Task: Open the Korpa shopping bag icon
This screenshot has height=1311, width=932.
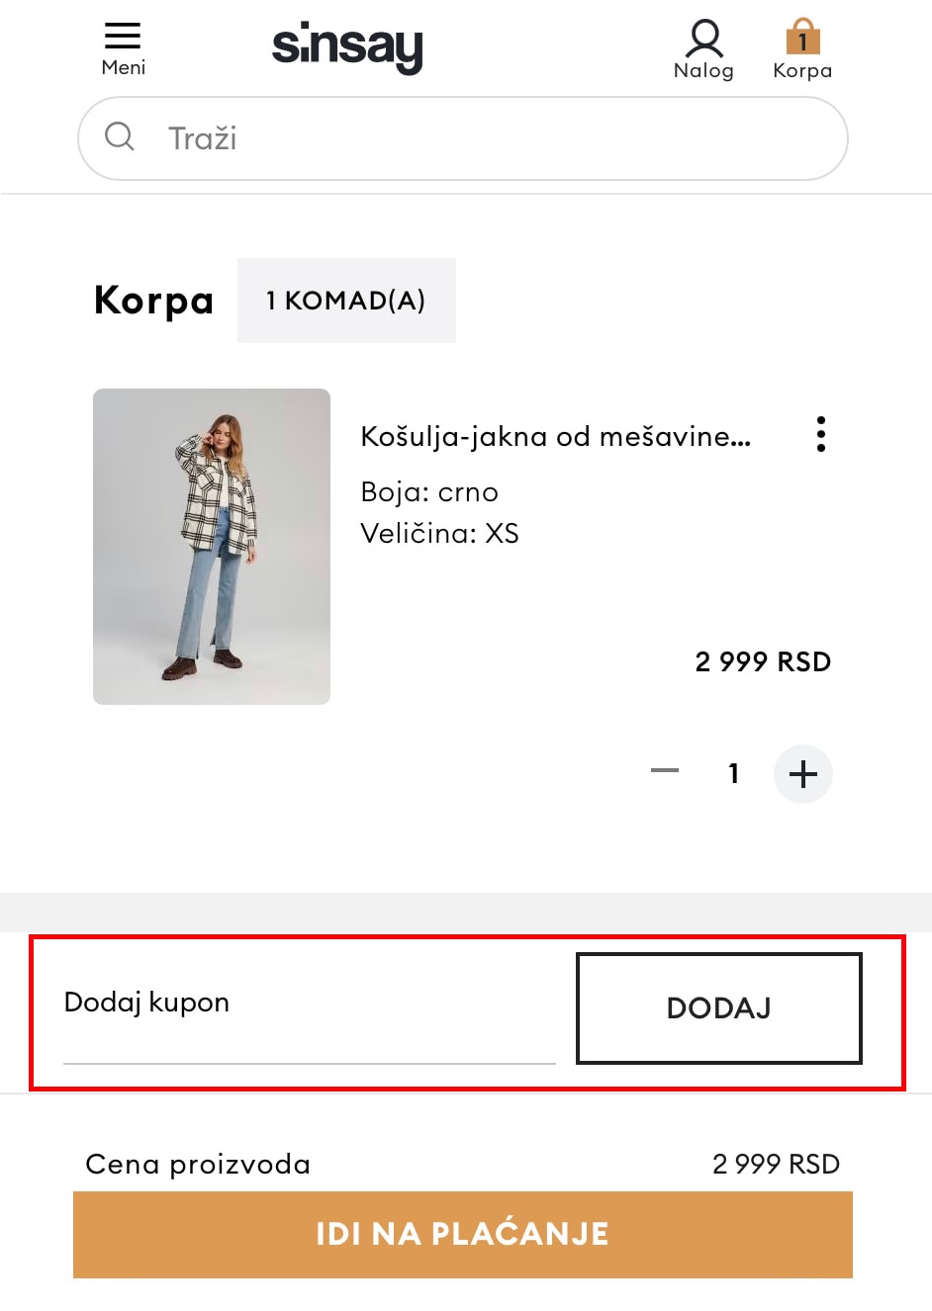Action: click(802, 48)
